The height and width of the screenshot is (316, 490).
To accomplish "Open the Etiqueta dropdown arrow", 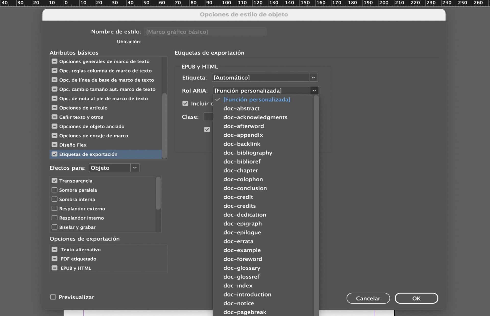I will pos(313,78).
